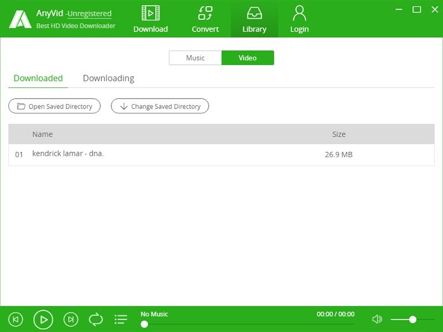Image resolution: width=443 pixels, height=332 pixels.
Task: Select the Downloaded tab
Action: (38, 79)
